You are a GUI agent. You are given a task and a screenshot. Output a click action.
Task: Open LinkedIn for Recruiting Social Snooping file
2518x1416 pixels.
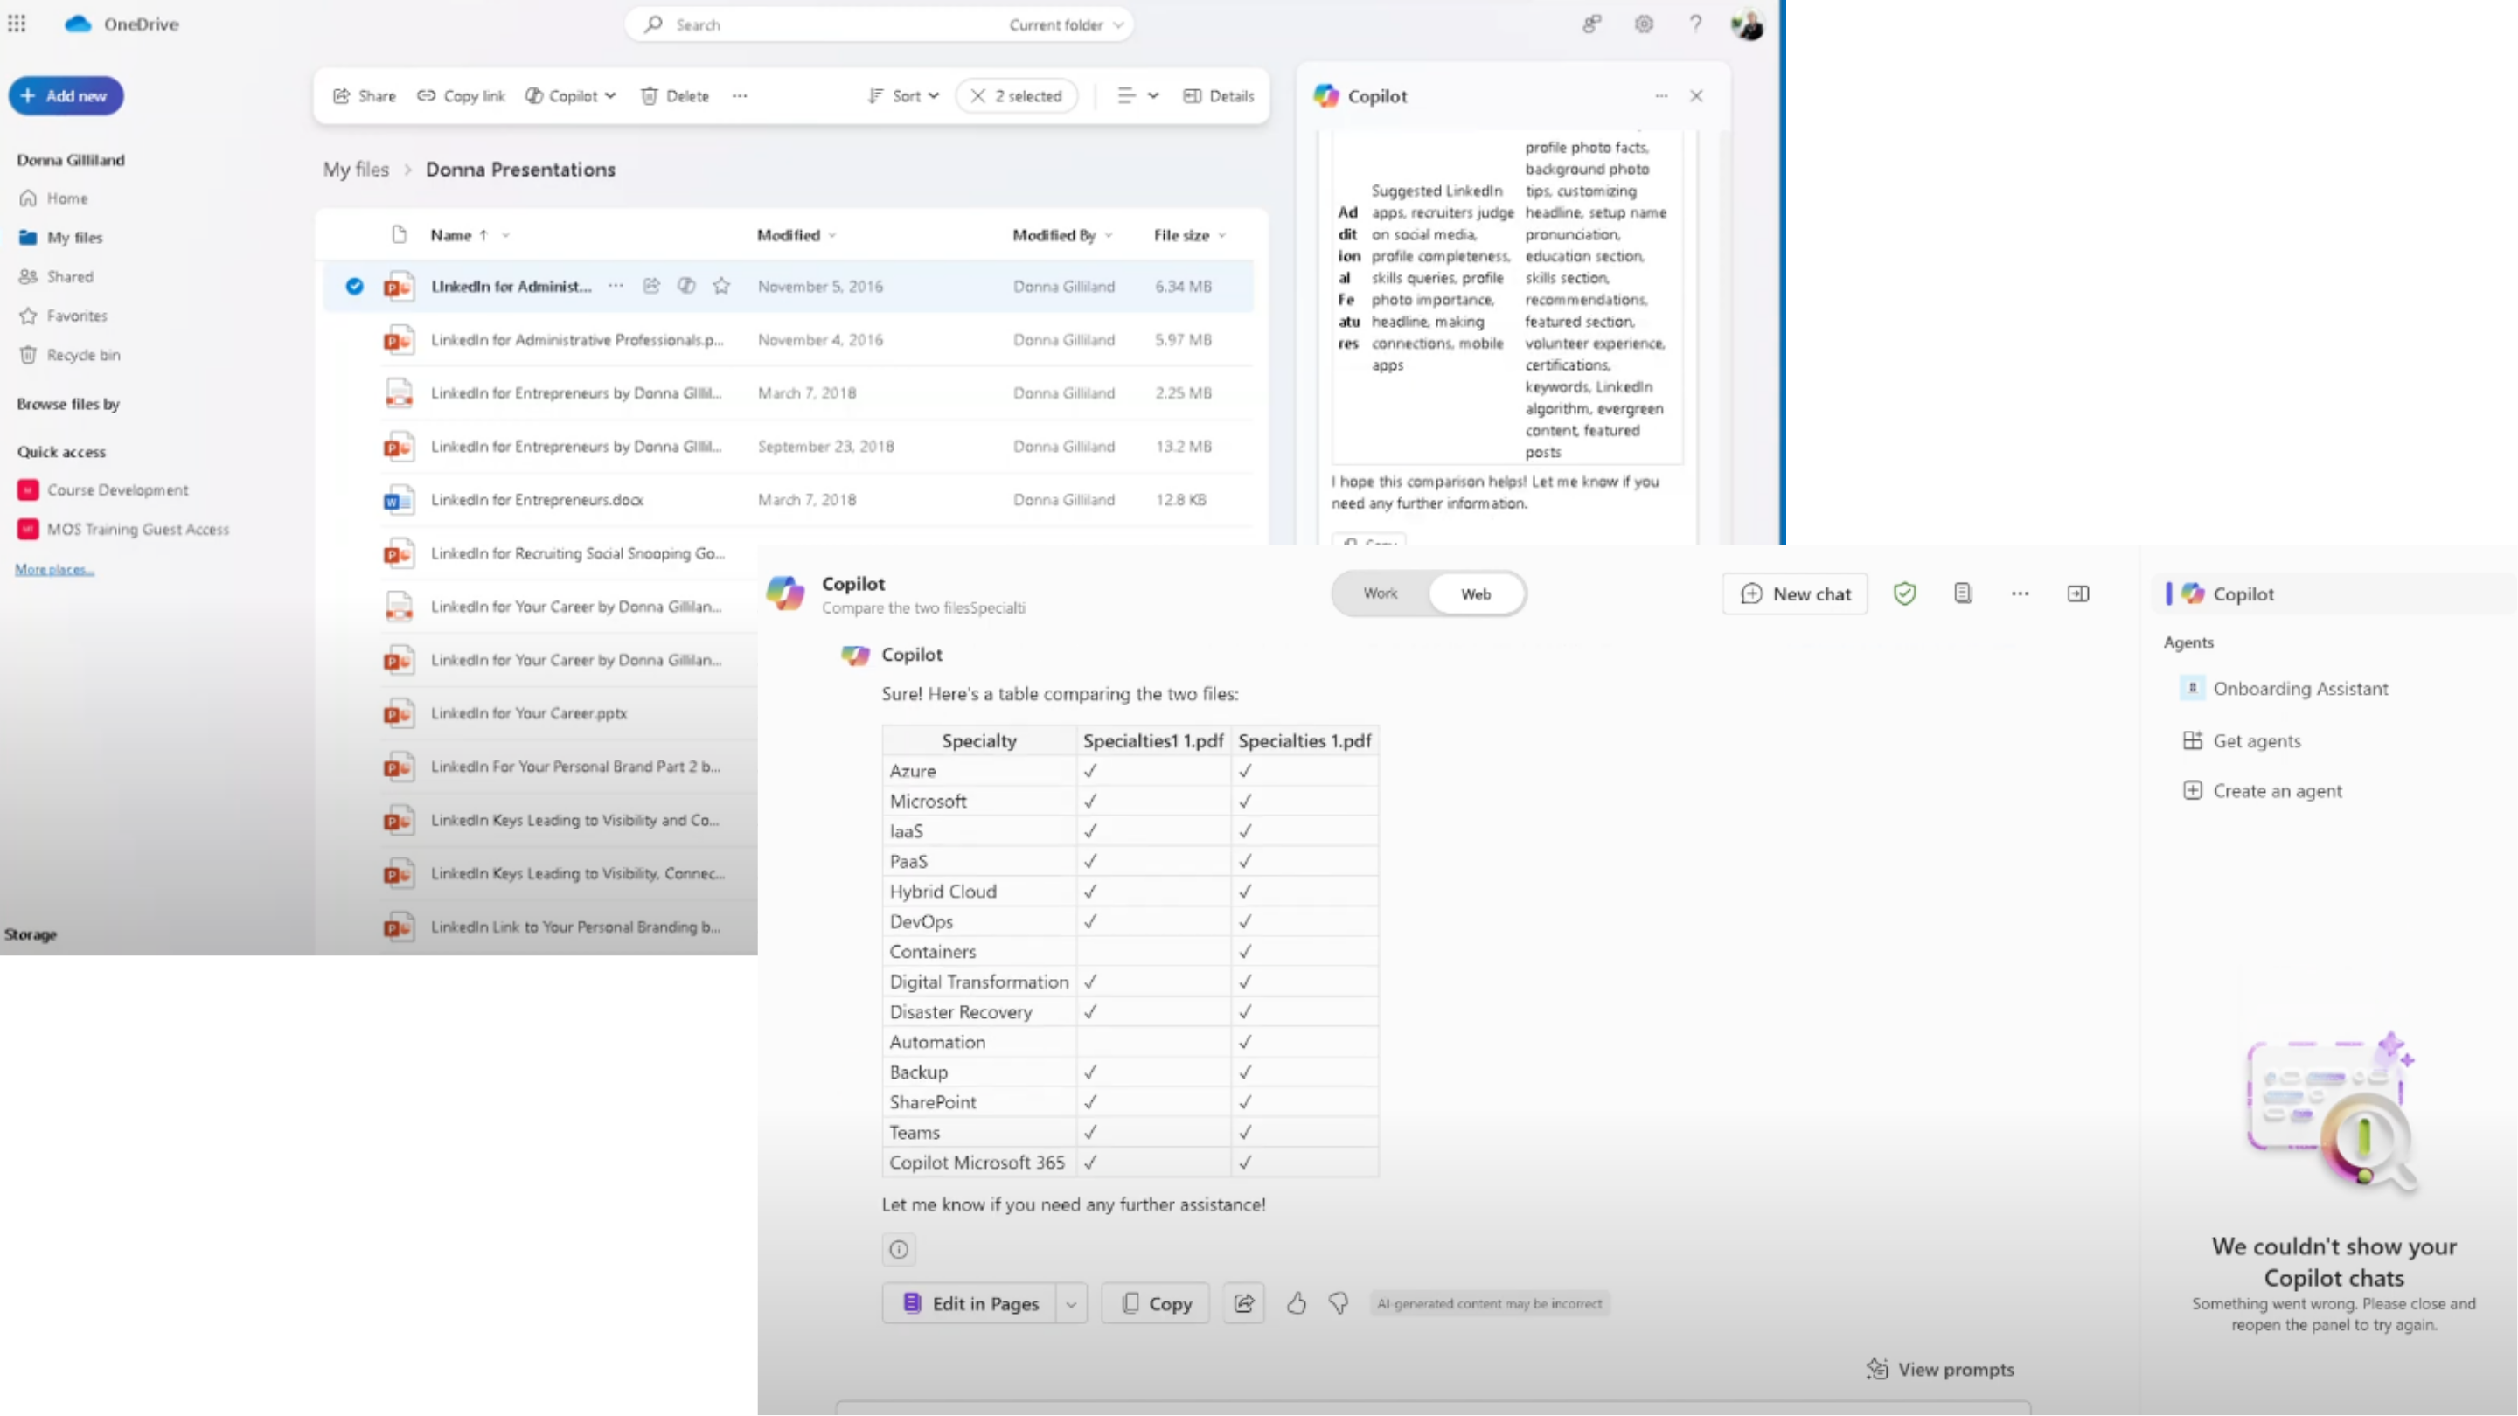tap(578, 553)
